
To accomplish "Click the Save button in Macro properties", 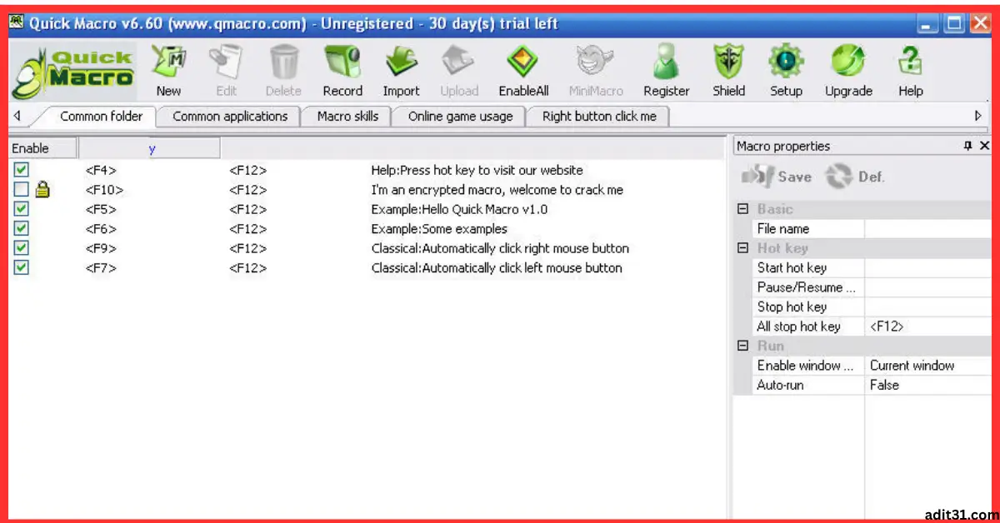I will [777, 177].
